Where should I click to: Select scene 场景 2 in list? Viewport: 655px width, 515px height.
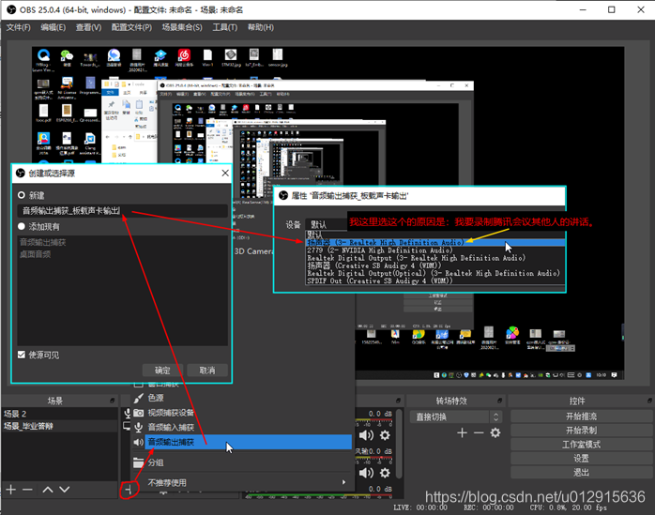pyautogui.click(x=59, y=414)
